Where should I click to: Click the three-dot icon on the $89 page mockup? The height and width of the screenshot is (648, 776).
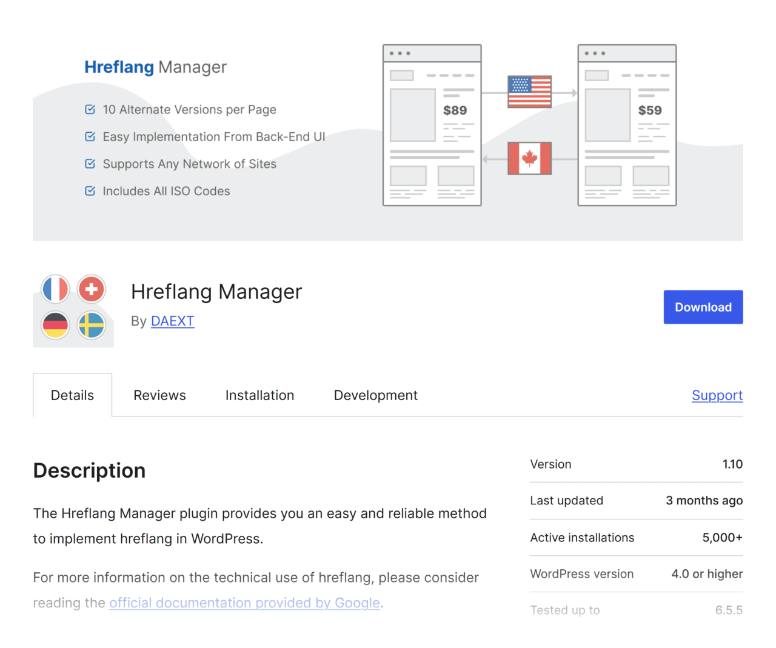[400, 53]
